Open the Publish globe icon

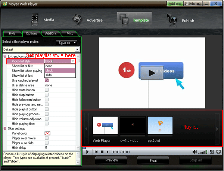pyautogui.click(x=172, y=19)
